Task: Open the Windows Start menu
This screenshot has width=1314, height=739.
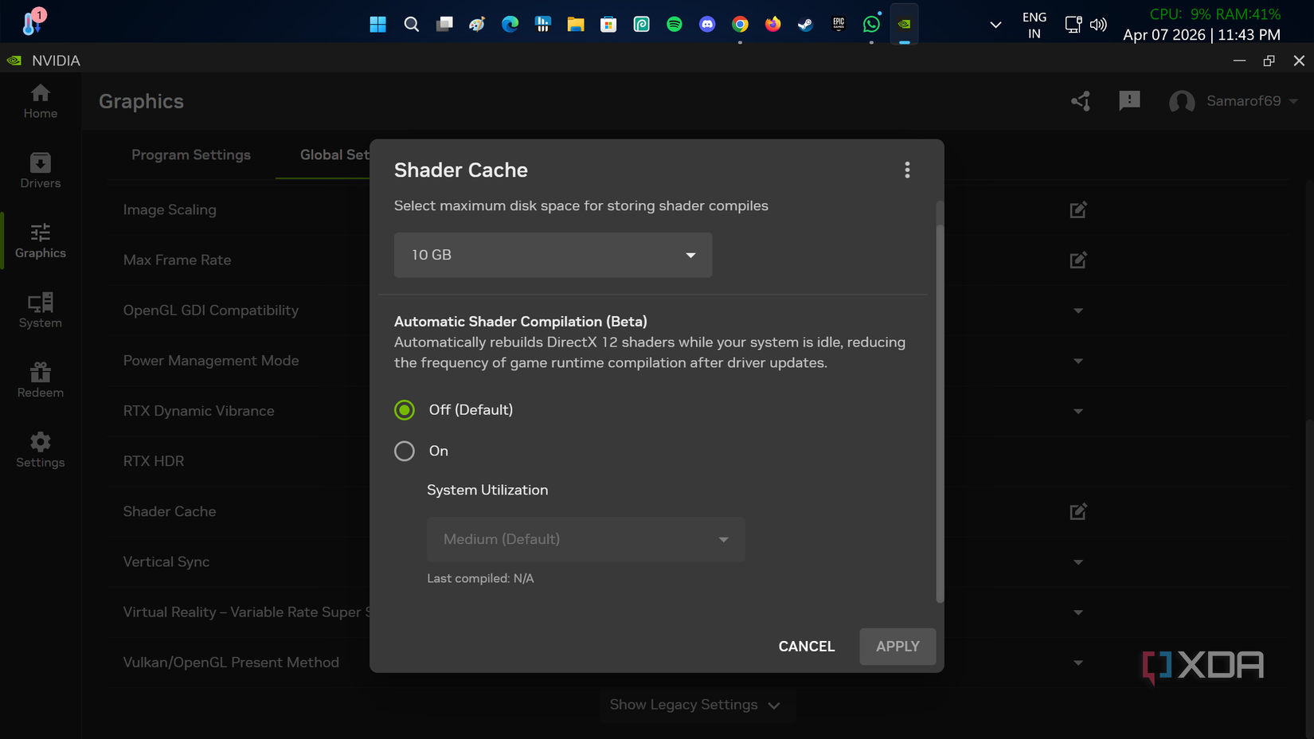Action: point(377,24)
